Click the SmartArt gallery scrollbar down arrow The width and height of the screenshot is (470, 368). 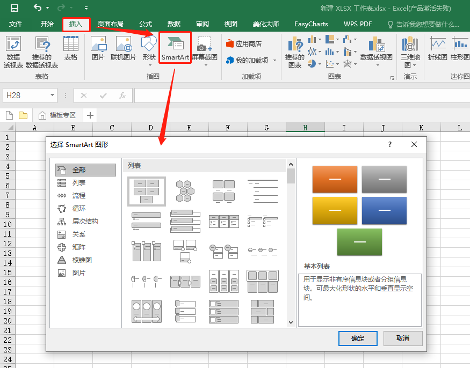pyautogui.click(x=291, y=322)
